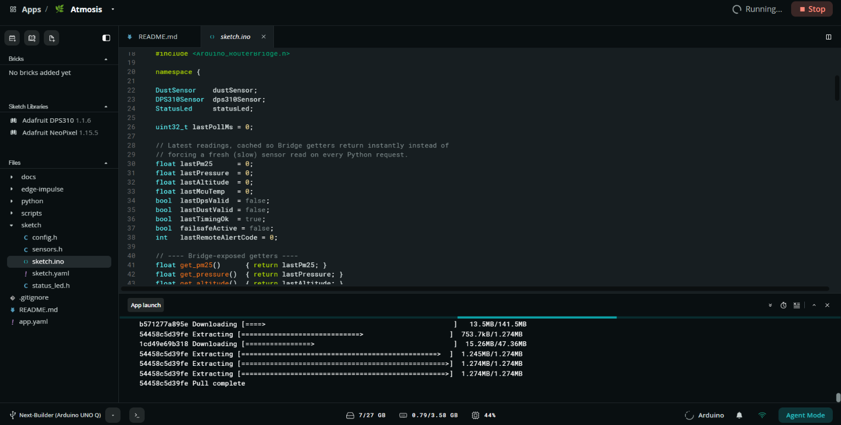Screen dimensions: 841x425
Task: Select the App launch console tab
Action: pyautogui.click(x=146, y=305)
